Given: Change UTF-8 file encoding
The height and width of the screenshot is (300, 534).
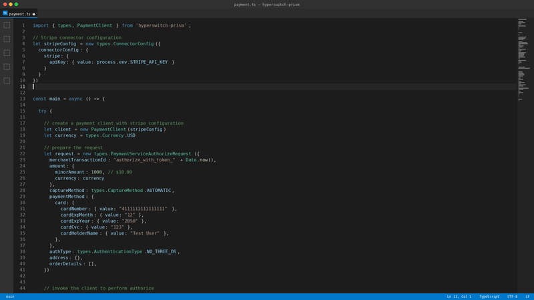Looking at the screenshot, I should click(512, 297).
